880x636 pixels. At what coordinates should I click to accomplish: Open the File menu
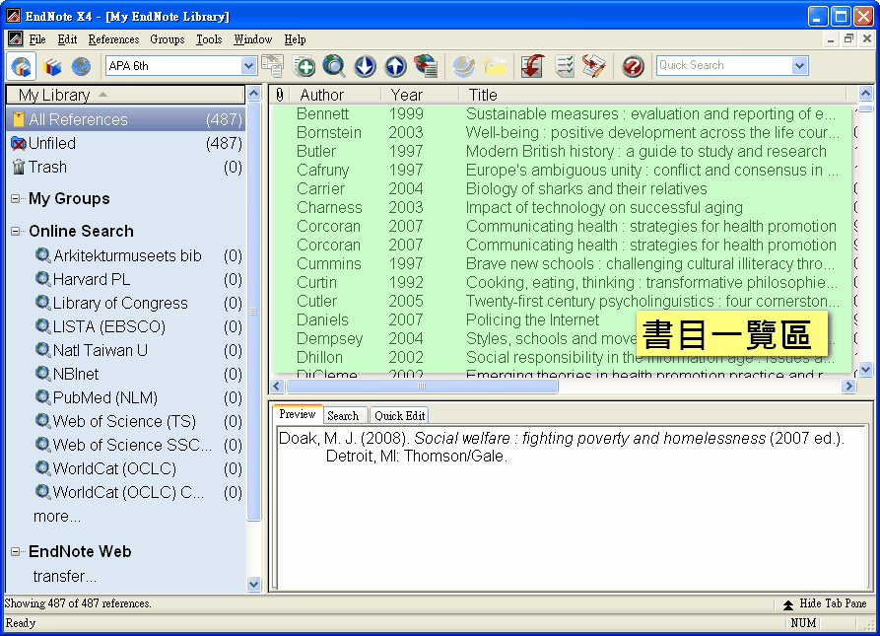pyautogui.click(x=37, y=39)
